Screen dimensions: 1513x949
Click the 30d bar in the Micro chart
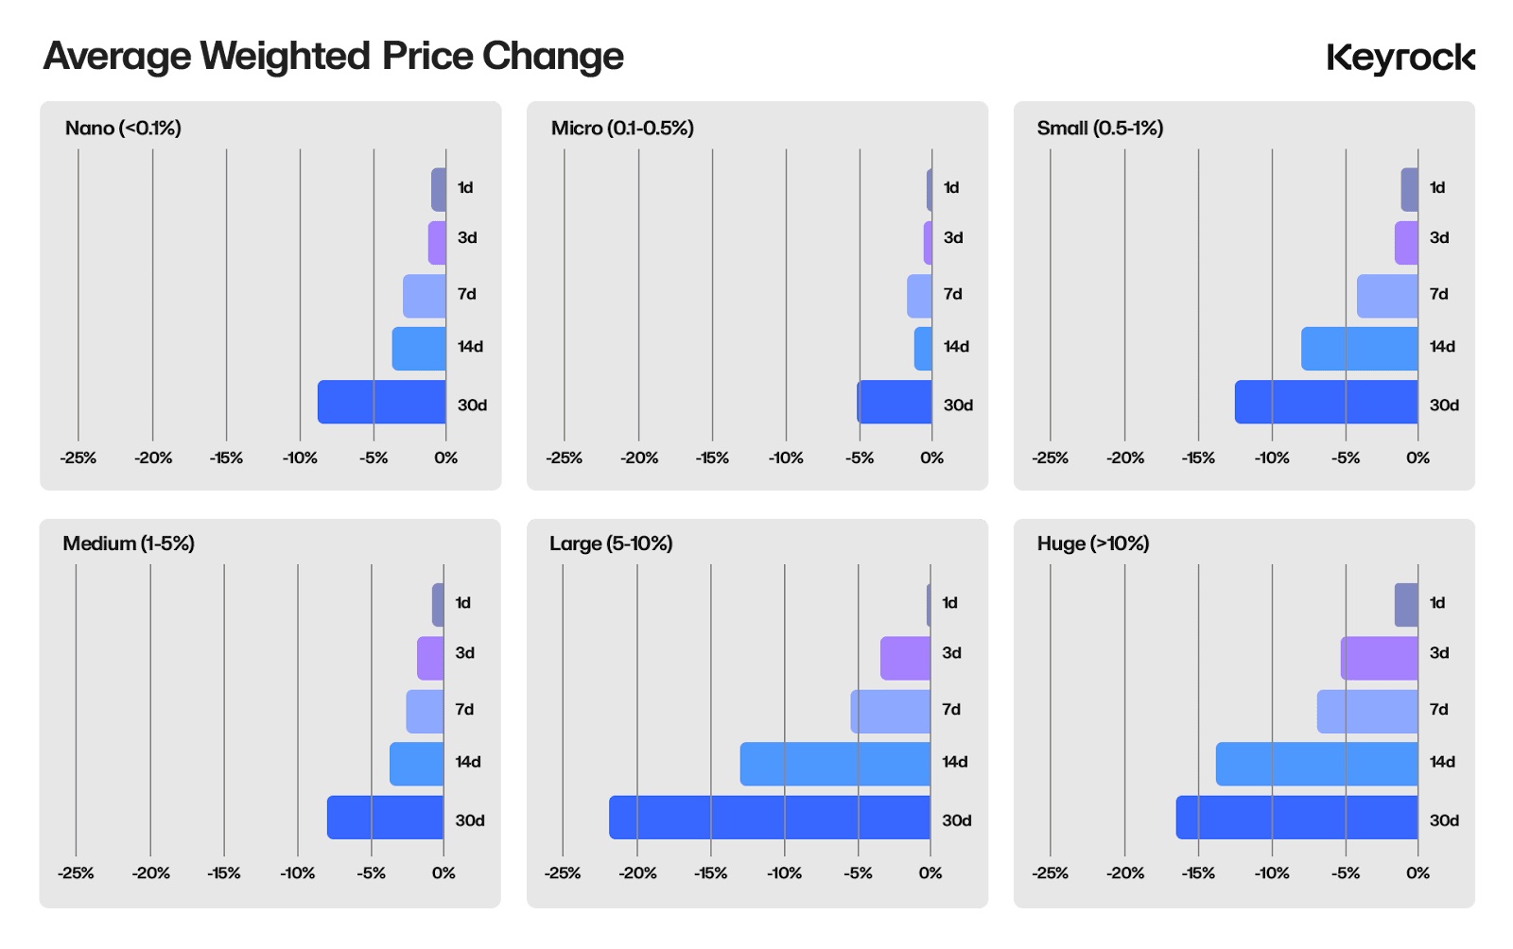(895, 402)
